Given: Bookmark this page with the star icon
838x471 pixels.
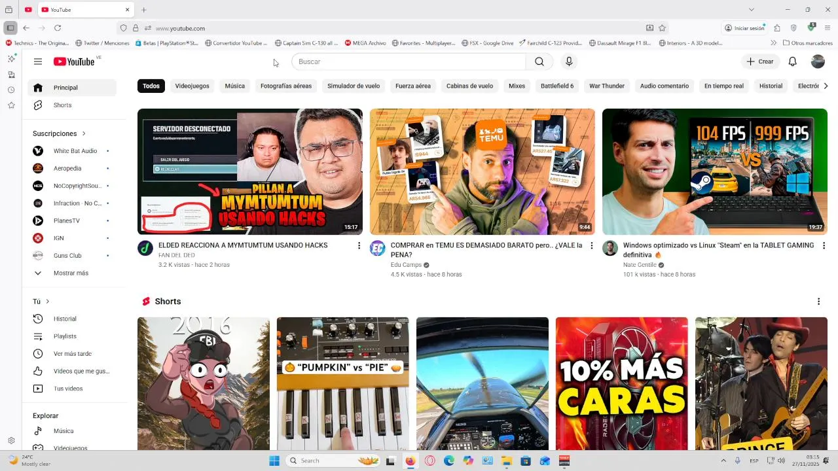Looking at the screenshot, I should coord(662,28).
